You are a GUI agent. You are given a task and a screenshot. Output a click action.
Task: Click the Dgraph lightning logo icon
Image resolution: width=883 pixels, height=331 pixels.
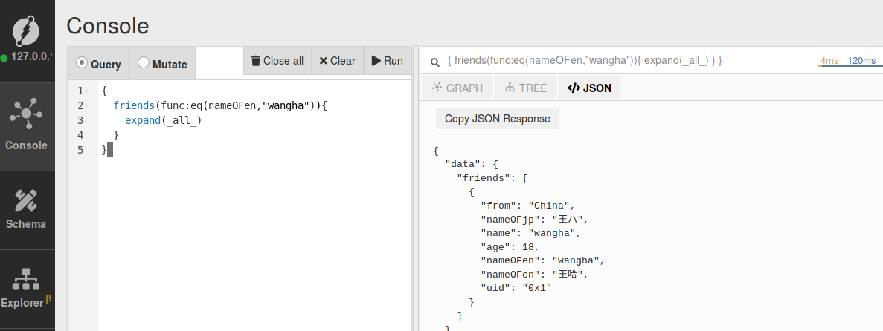(x=27, y=31)
